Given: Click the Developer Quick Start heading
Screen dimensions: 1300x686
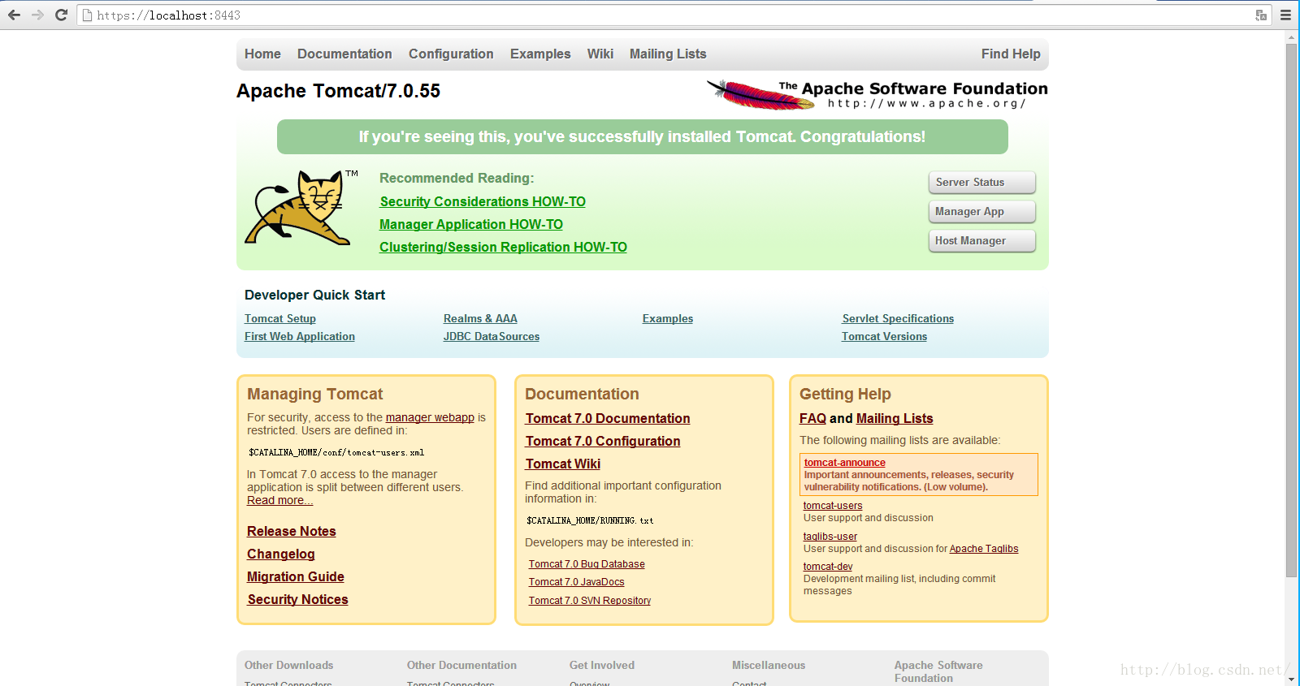Looking at the screenshot, I should [314, 295].
